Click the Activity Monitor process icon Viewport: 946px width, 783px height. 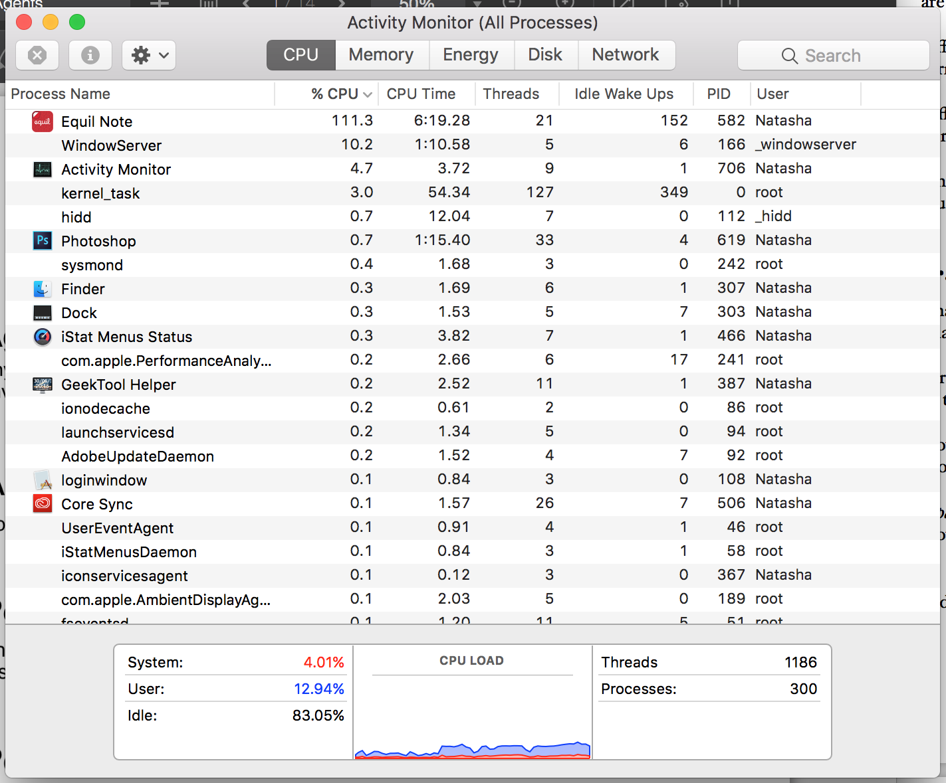[43, 169]
